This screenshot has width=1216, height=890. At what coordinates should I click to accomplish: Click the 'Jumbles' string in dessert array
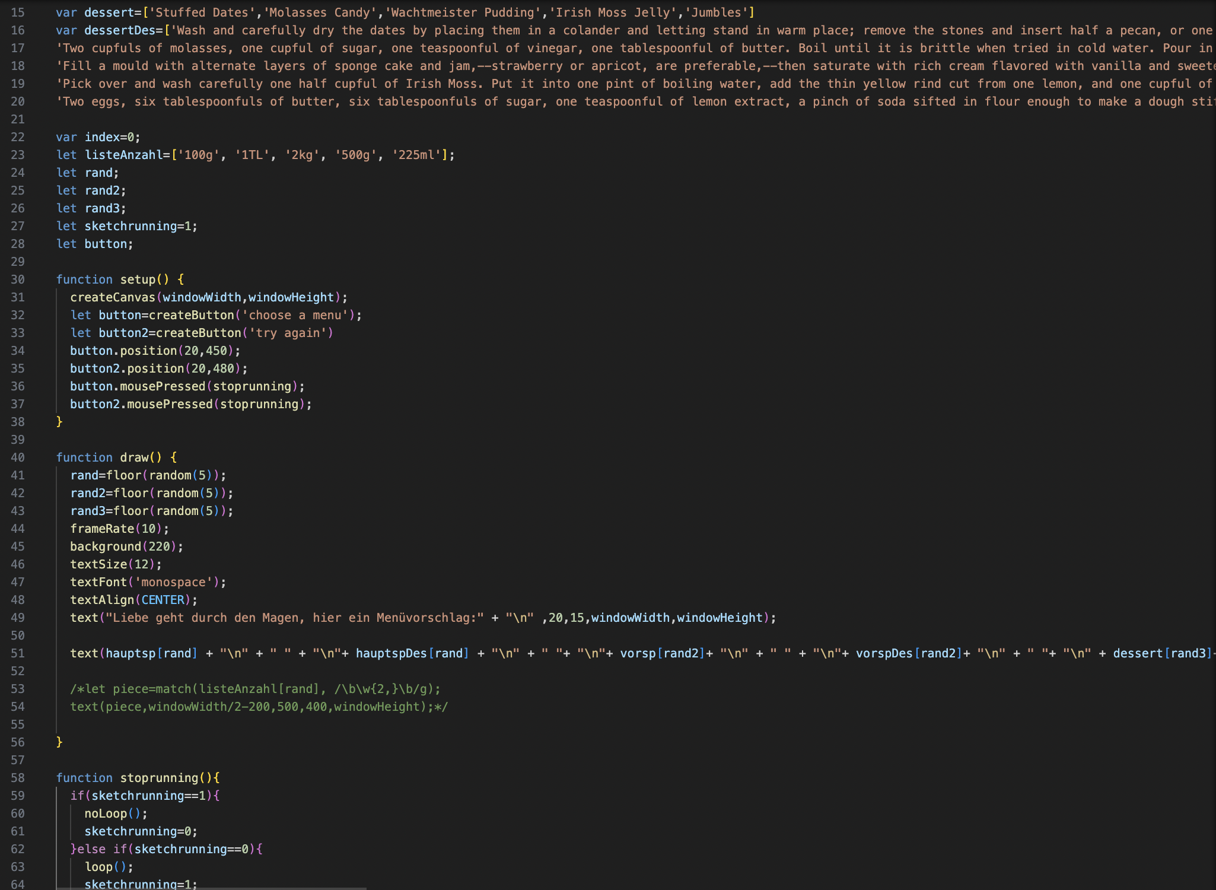coord(716,12)
